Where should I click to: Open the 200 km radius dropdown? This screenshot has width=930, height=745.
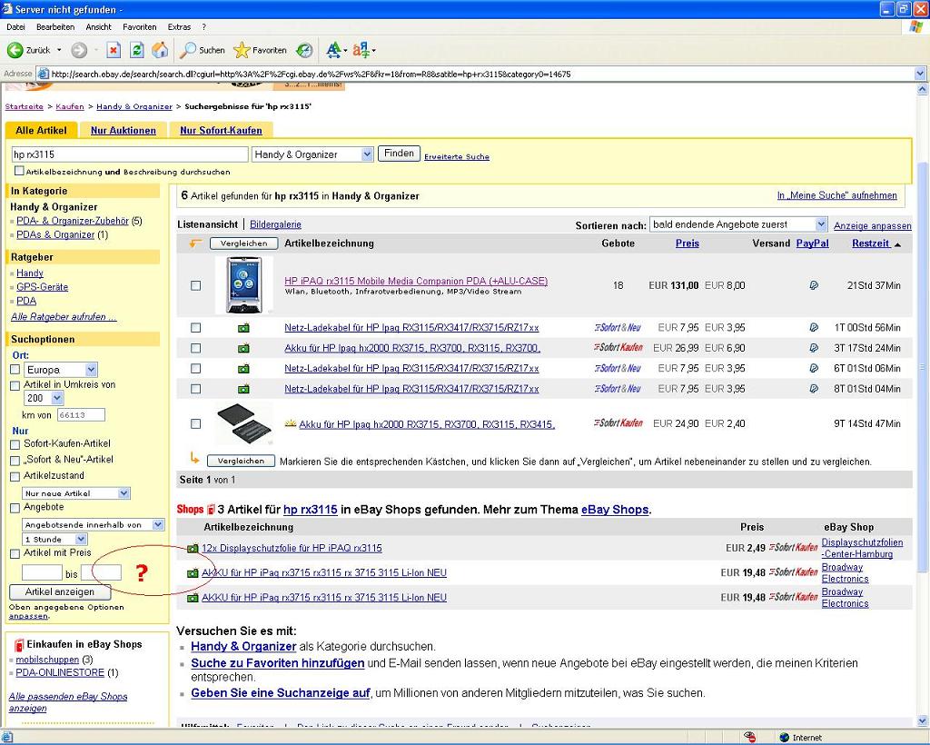(44, 398)
